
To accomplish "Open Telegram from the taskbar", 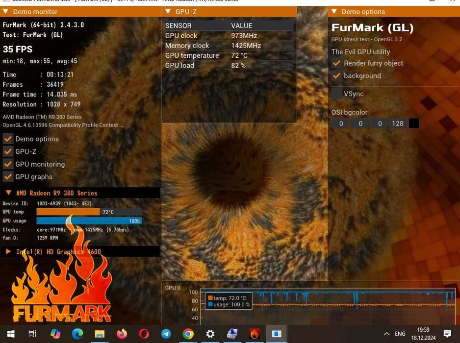I will tap(166, 334).
